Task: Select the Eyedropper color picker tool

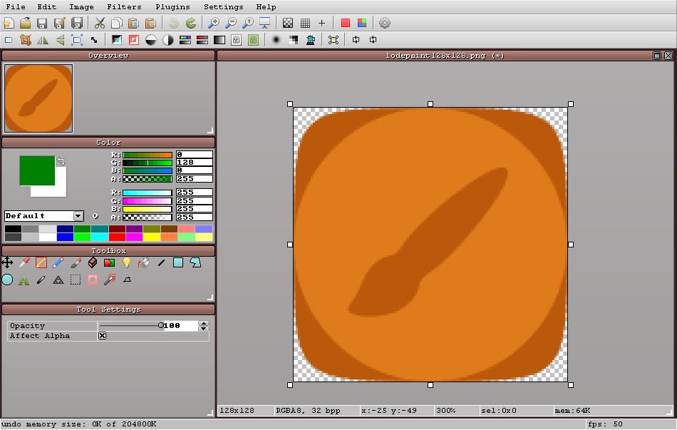Action: pos(24,263)
